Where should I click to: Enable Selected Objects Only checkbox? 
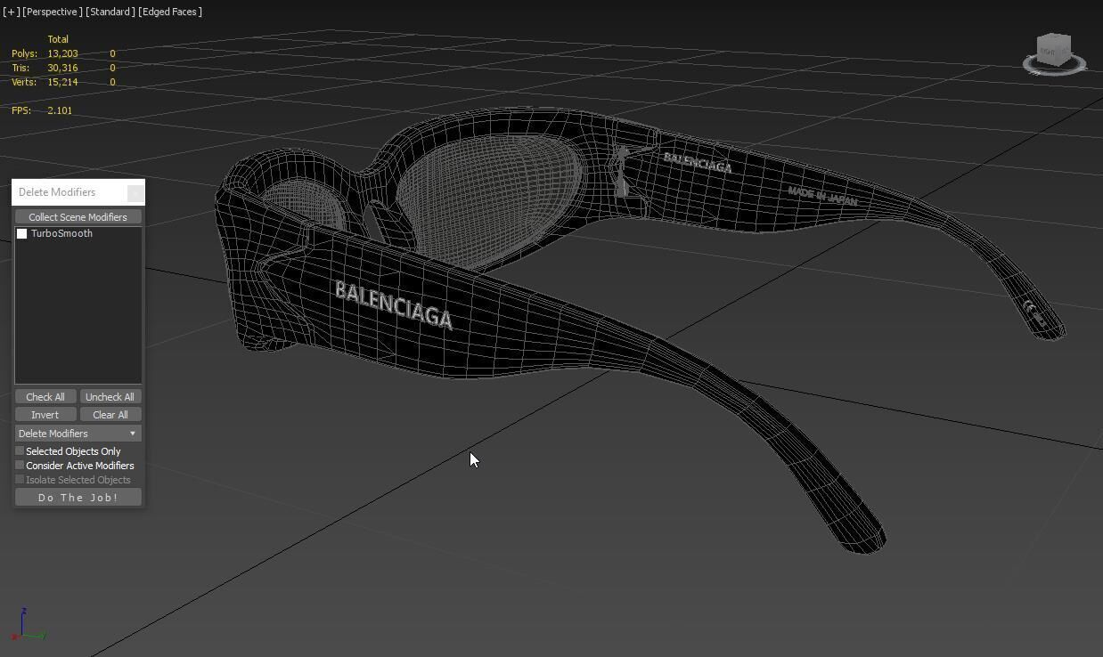tap(20, 451)
